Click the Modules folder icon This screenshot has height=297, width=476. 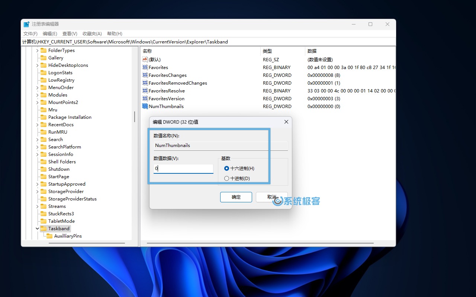(44, 95)
